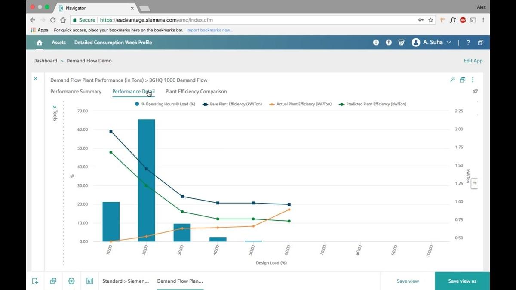The height and width of the screenshot is (290, 516).
Task: Open the alerts exclamation icon in the header
Action: click(389, 43)
